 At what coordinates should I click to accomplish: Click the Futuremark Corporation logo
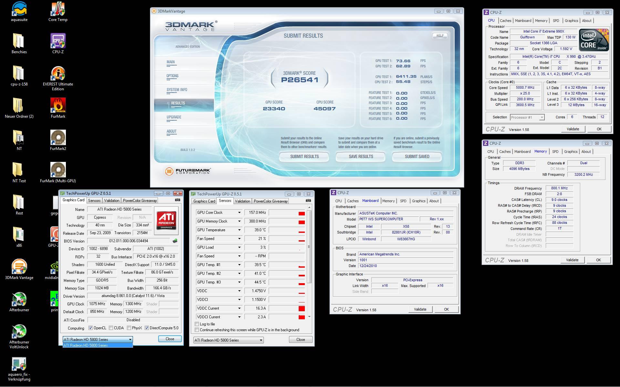click(188, 171)
